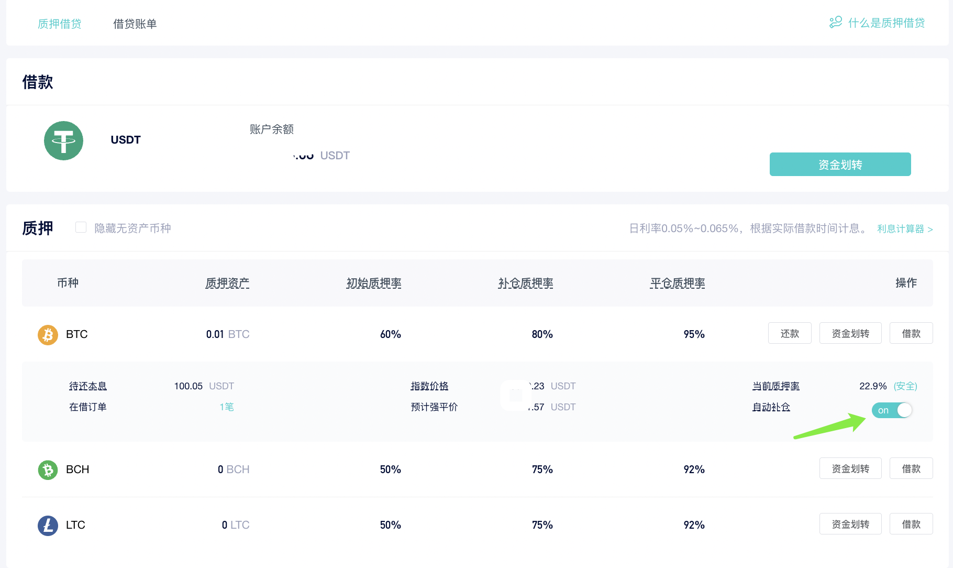The width and height of the screenshot is (953, 568).
Task: Click the LTC Litecoin coin icon
Action: pyautogui.click(x=48, y=525)
